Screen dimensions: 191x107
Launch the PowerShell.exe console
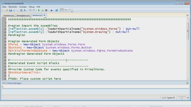click(x=57, y=10)
